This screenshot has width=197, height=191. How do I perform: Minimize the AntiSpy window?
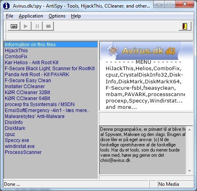[x=159, y=4]
